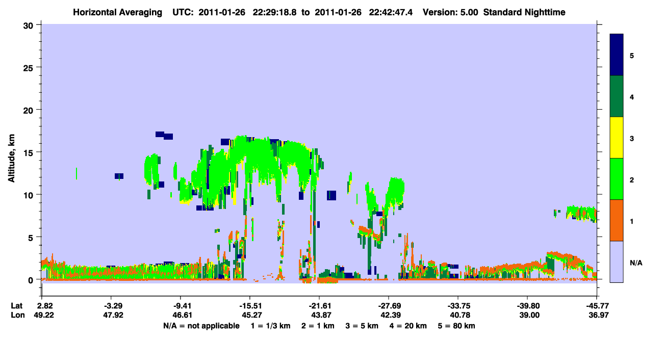
Task: Click the lavender N/A color bar segment
Action: pyautogui.click(x=617, y=261)
